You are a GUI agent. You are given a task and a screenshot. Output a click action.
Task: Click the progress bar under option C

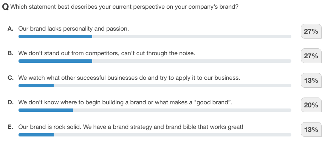155,86
